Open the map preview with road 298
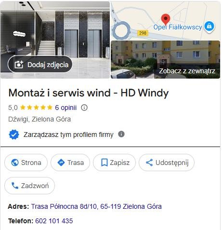This screenshot has height=230, width=222. [166, 21]
